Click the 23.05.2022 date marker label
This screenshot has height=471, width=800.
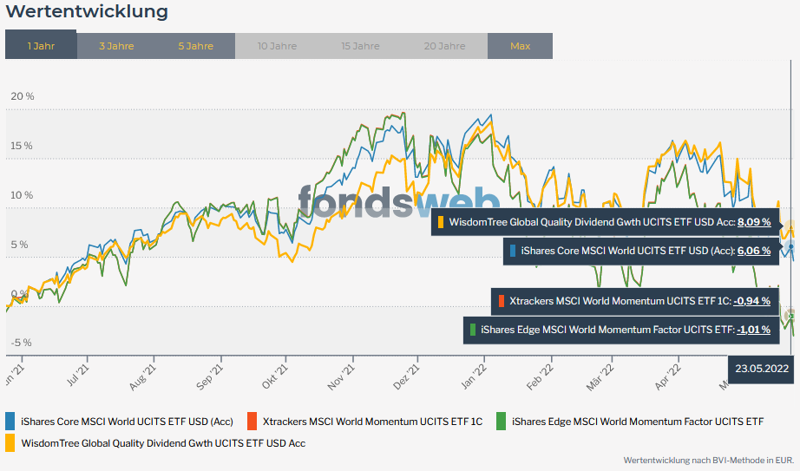tap(762, 369)
